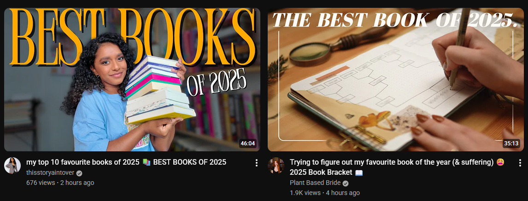
Task: Open the Plant Based Bride channel avatar
Action: (x=276, y=166)
